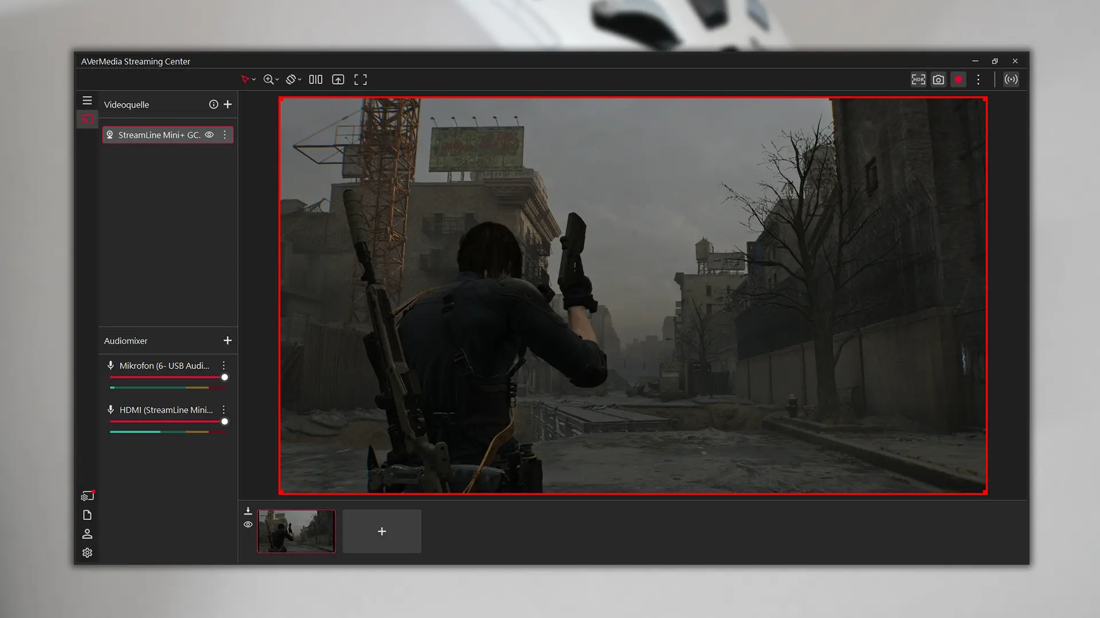Image resolution: width=1100 pixels, height=618 pixels.
Task: Toggle the HDR capture icon
Action: click(918, 80)
